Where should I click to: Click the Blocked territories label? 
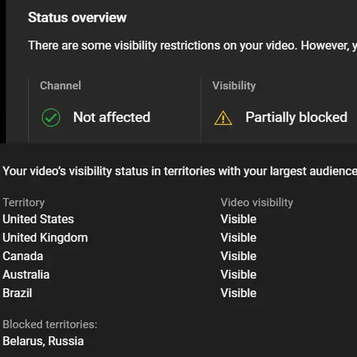click(x=50, y=324)
